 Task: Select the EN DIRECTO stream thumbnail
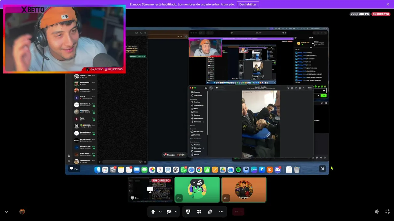click(150, 190)
